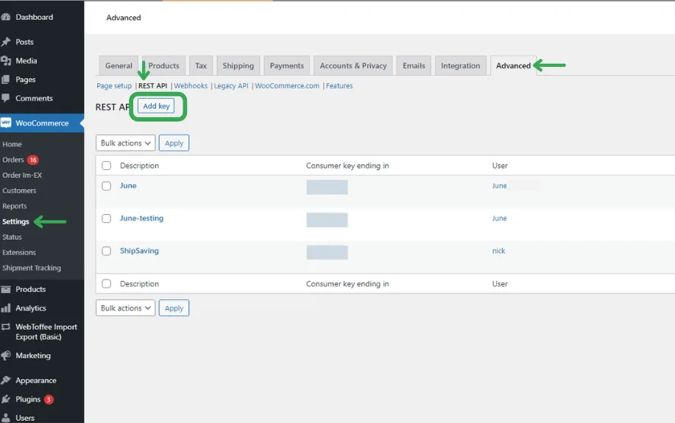Switch to the Products settings tab
This screenshot has height=423, width=675.
pos(163,65)
